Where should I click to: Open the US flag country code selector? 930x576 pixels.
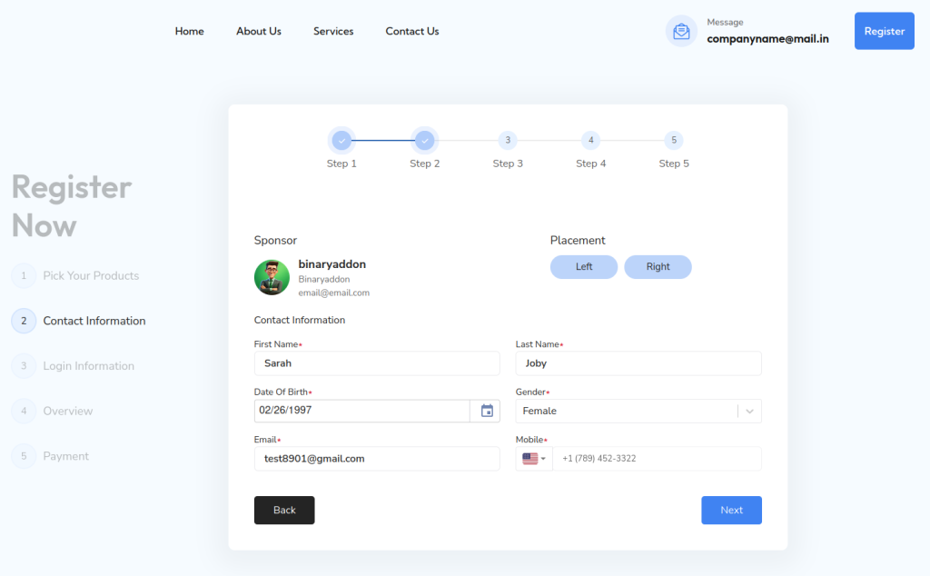[534, 459]
